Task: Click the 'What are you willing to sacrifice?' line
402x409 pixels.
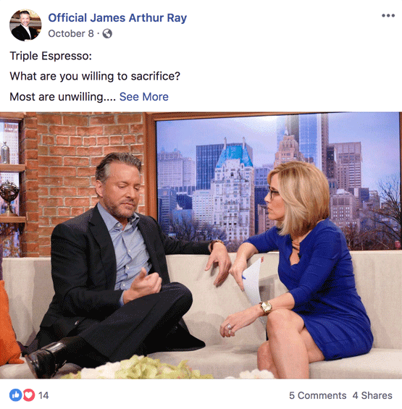Action: (95, 76)
